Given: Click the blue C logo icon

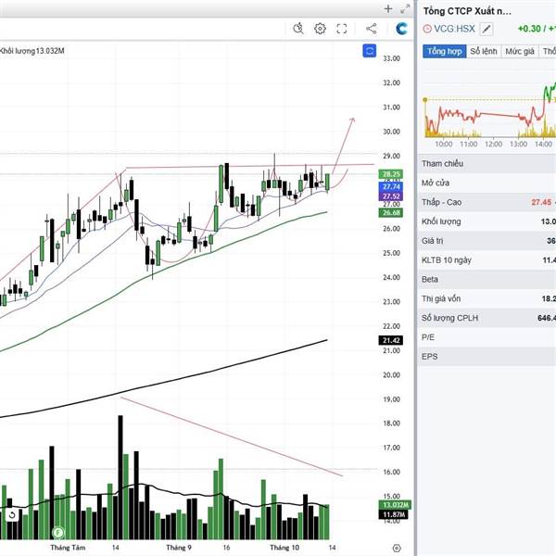Looking at the screenshot, I should [x=401, y=29].
